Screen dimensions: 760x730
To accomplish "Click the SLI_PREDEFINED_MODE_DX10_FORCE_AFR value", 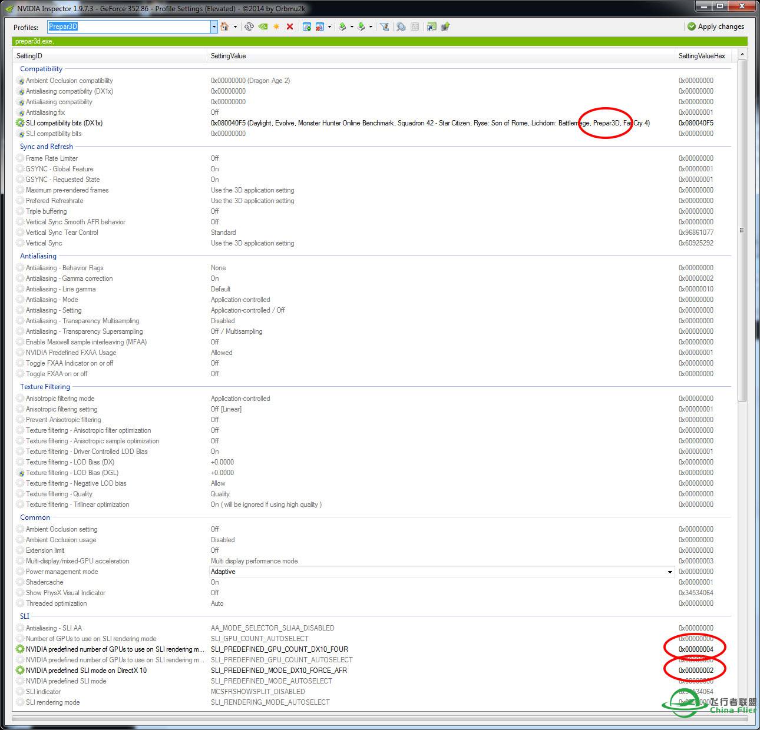I will (x=279, y=671).
